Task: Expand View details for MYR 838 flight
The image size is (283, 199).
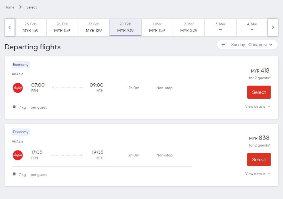Action: pyautogui.click(x=258, y=174)
